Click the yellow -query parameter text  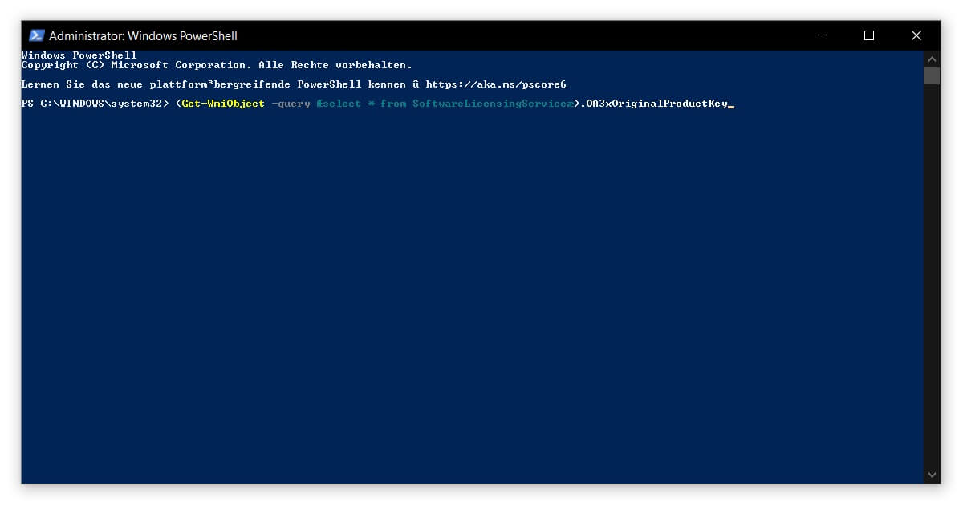291,103
